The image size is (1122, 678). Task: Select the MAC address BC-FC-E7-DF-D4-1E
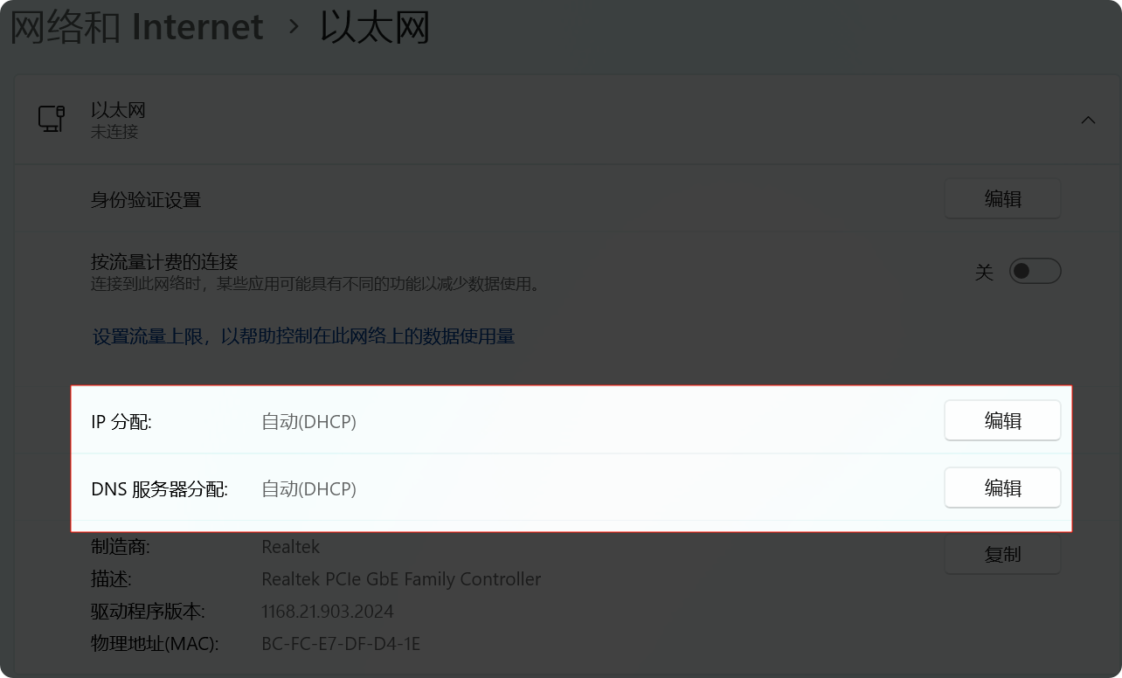tap(341, 644)
